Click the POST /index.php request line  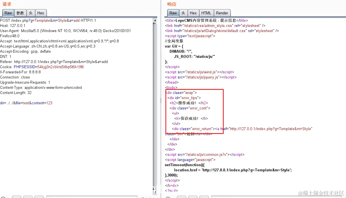(x=48, y=21)
